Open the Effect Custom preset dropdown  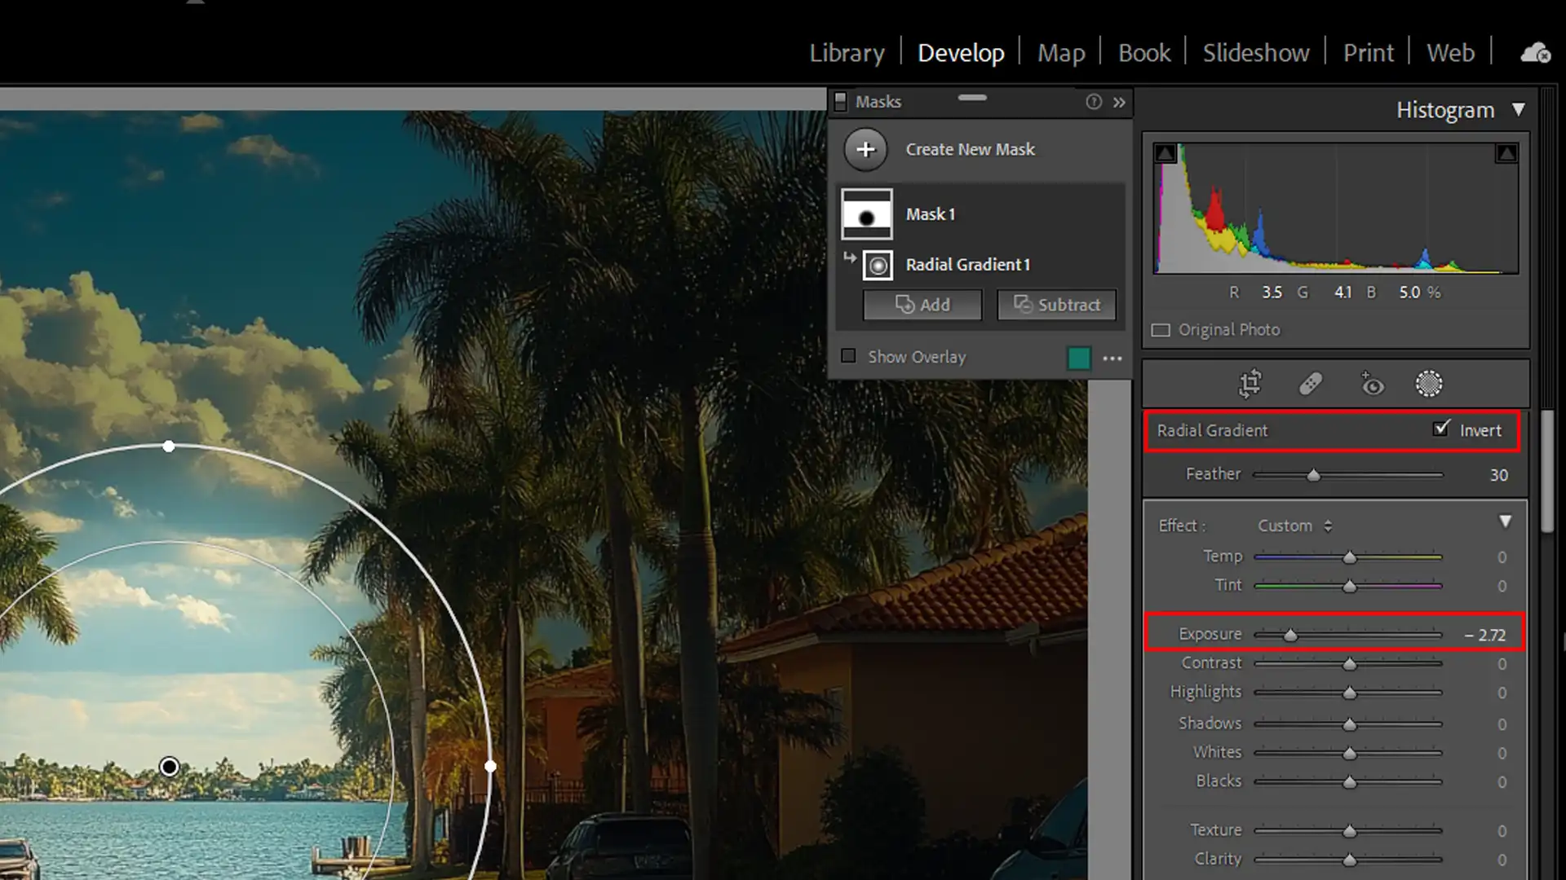pyautogui.click(x=1294, y=526)
